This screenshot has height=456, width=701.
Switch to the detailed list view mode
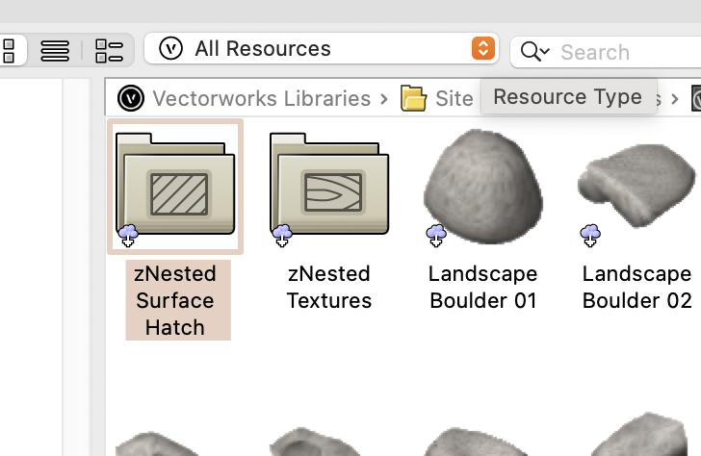pos(109,50)
